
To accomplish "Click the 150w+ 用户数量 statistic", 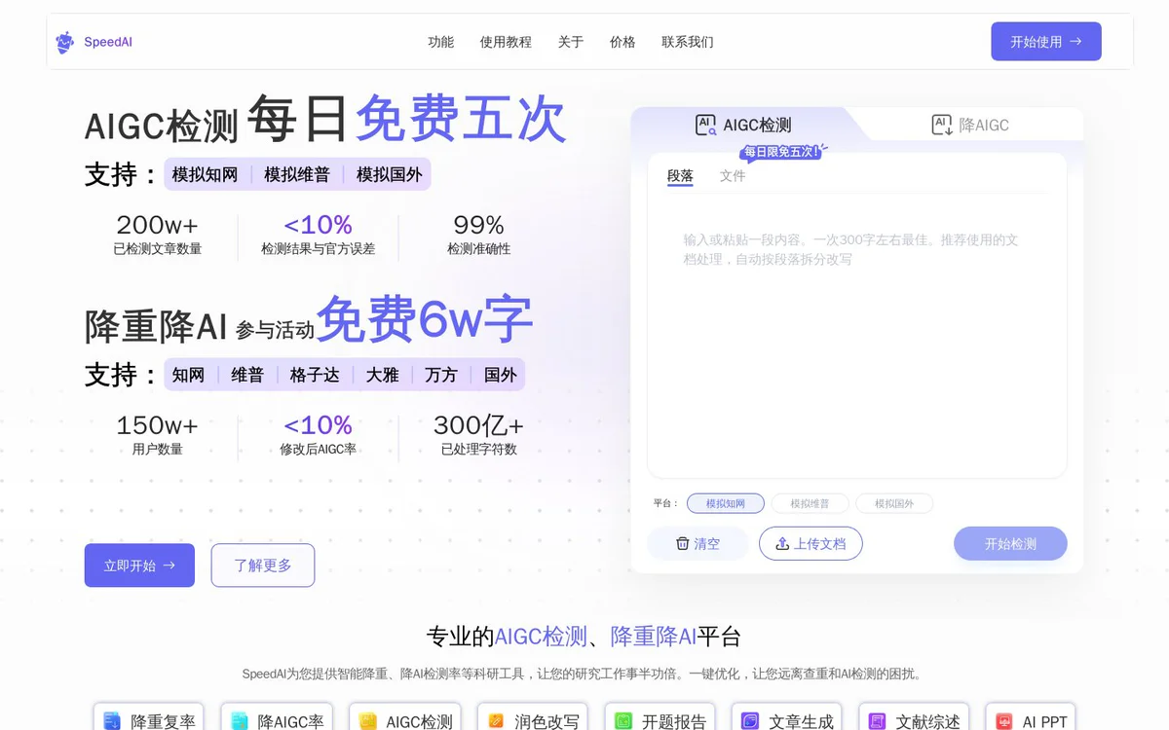I will (157, 435).
